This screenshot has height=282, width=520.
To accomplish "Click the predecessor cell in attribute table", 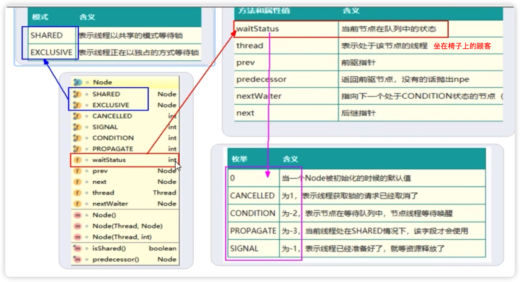I will pyautogui.click(x=286, y=79).
